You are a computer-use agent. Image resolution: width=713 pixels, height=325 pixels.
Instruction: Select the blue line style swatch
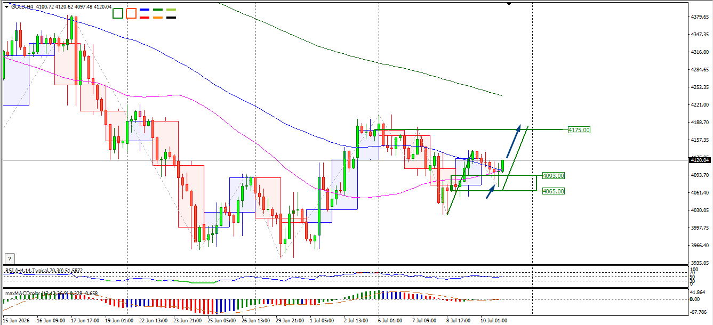(144, 10)
